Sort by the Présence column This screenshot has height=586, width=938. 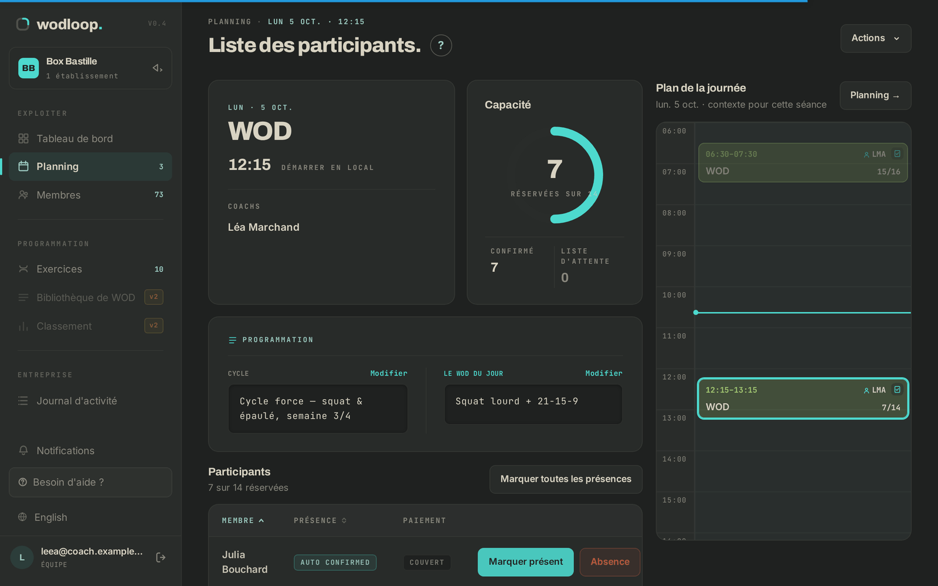[x=320, y=520]
